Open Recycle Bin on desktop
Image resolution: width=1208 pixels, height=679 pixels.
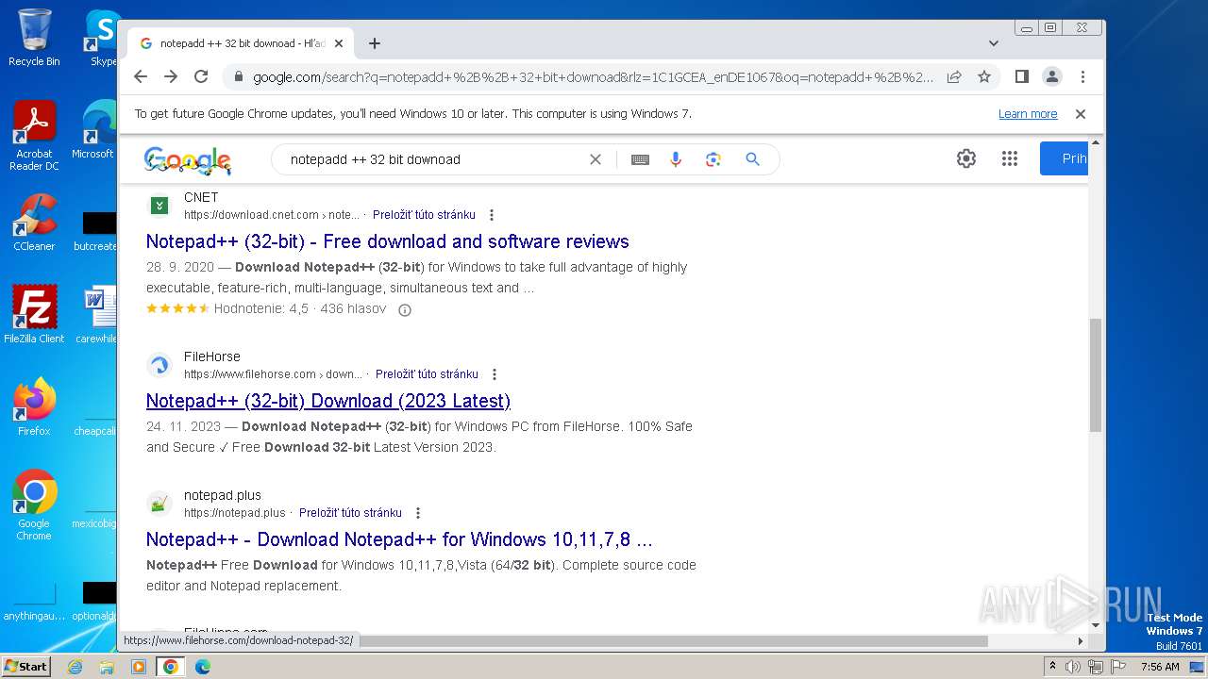click(x=34, y=38)
